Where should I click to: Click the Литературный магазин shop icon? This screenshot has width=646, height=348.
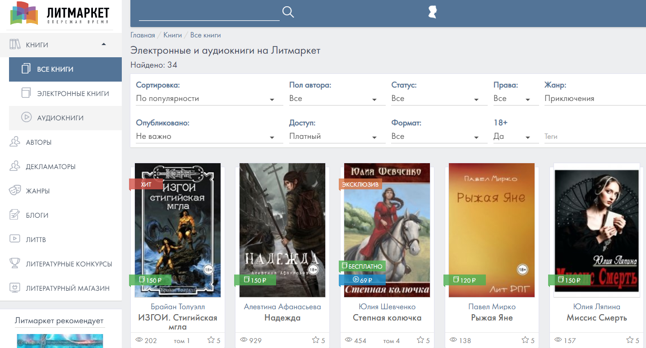click(x=15, y=288)
